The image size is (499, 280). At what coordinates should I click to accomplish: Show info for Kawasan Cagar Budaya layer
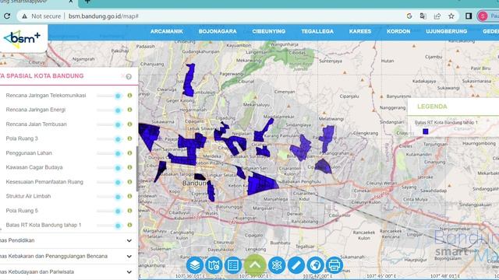click(130, 167)
